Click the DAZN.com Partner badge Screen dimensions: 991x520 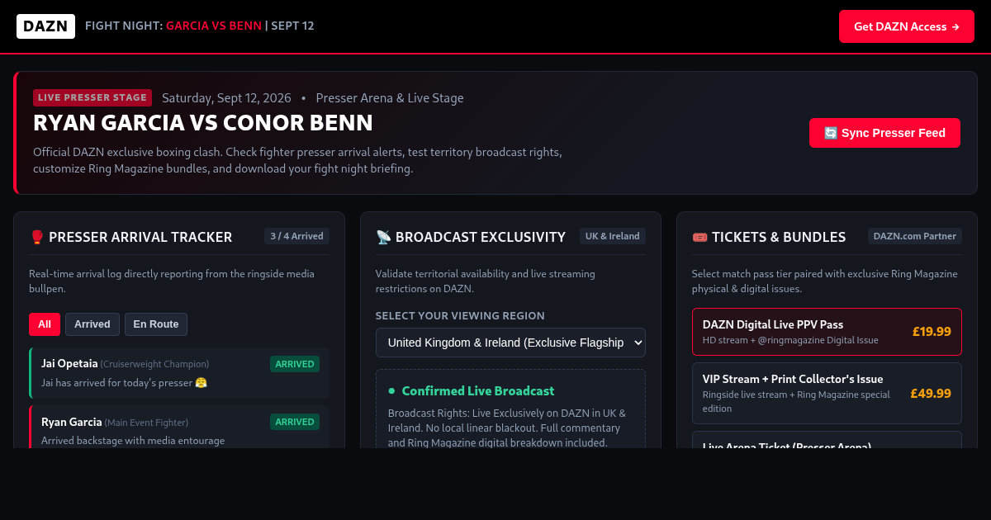915,236
